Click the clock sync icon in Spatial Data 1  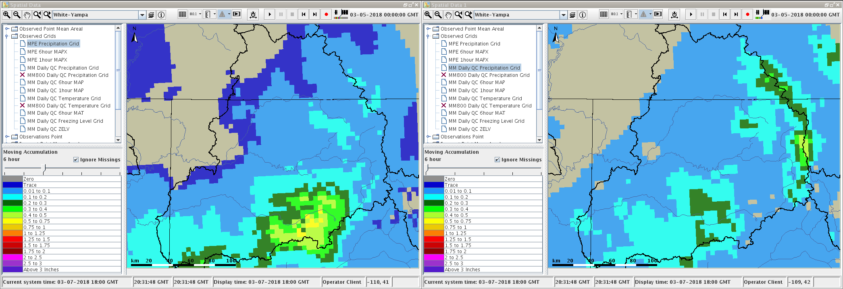674,15
